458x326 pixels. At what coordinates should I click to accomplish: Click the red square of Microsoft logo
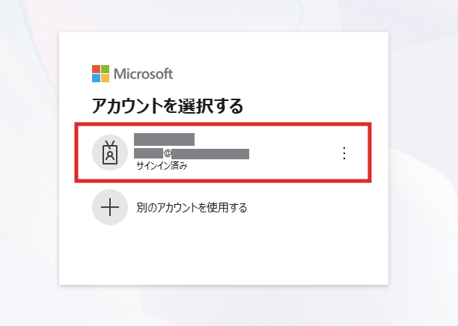pyautogui.click(x=96, y=69)
